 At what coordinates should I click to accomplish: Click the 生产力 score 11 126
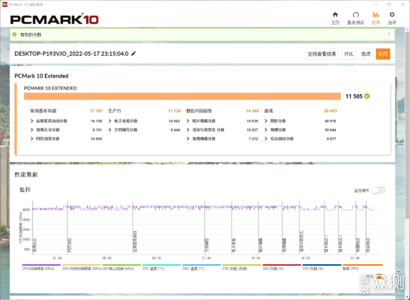pyautogui.click(x=174, y=111)
